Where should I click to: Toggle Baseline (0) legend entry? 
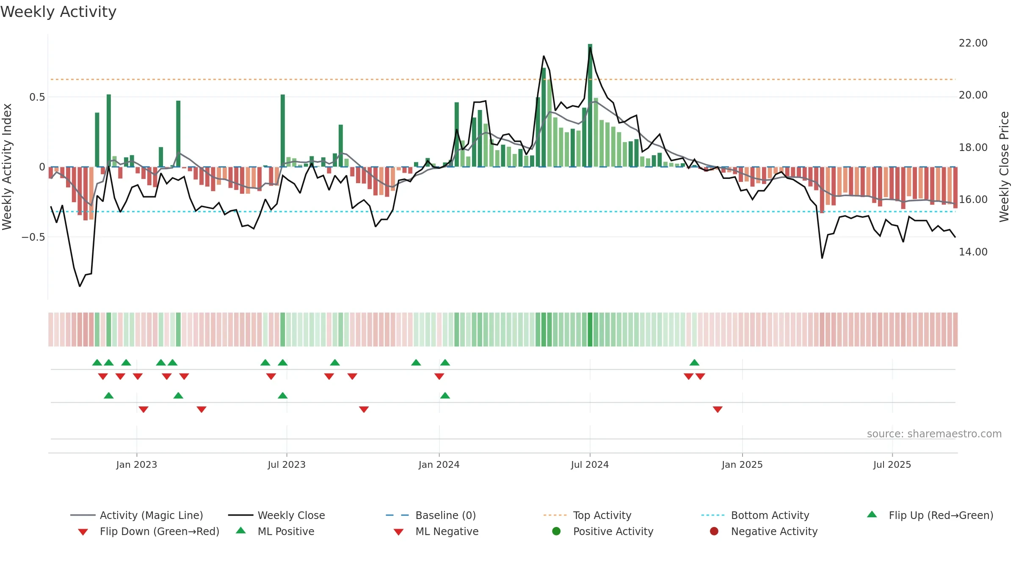431,515
